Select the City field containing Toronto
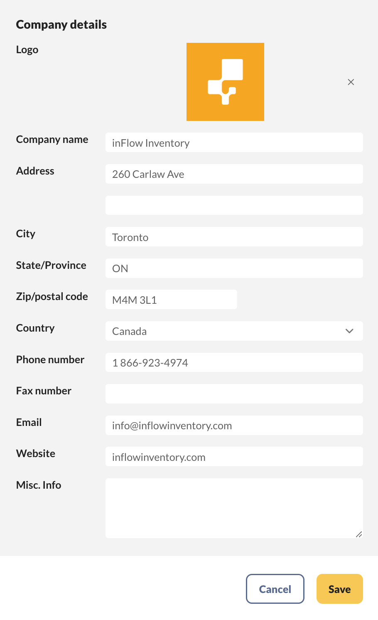This screenshot has height=620, width=378. 234,237
